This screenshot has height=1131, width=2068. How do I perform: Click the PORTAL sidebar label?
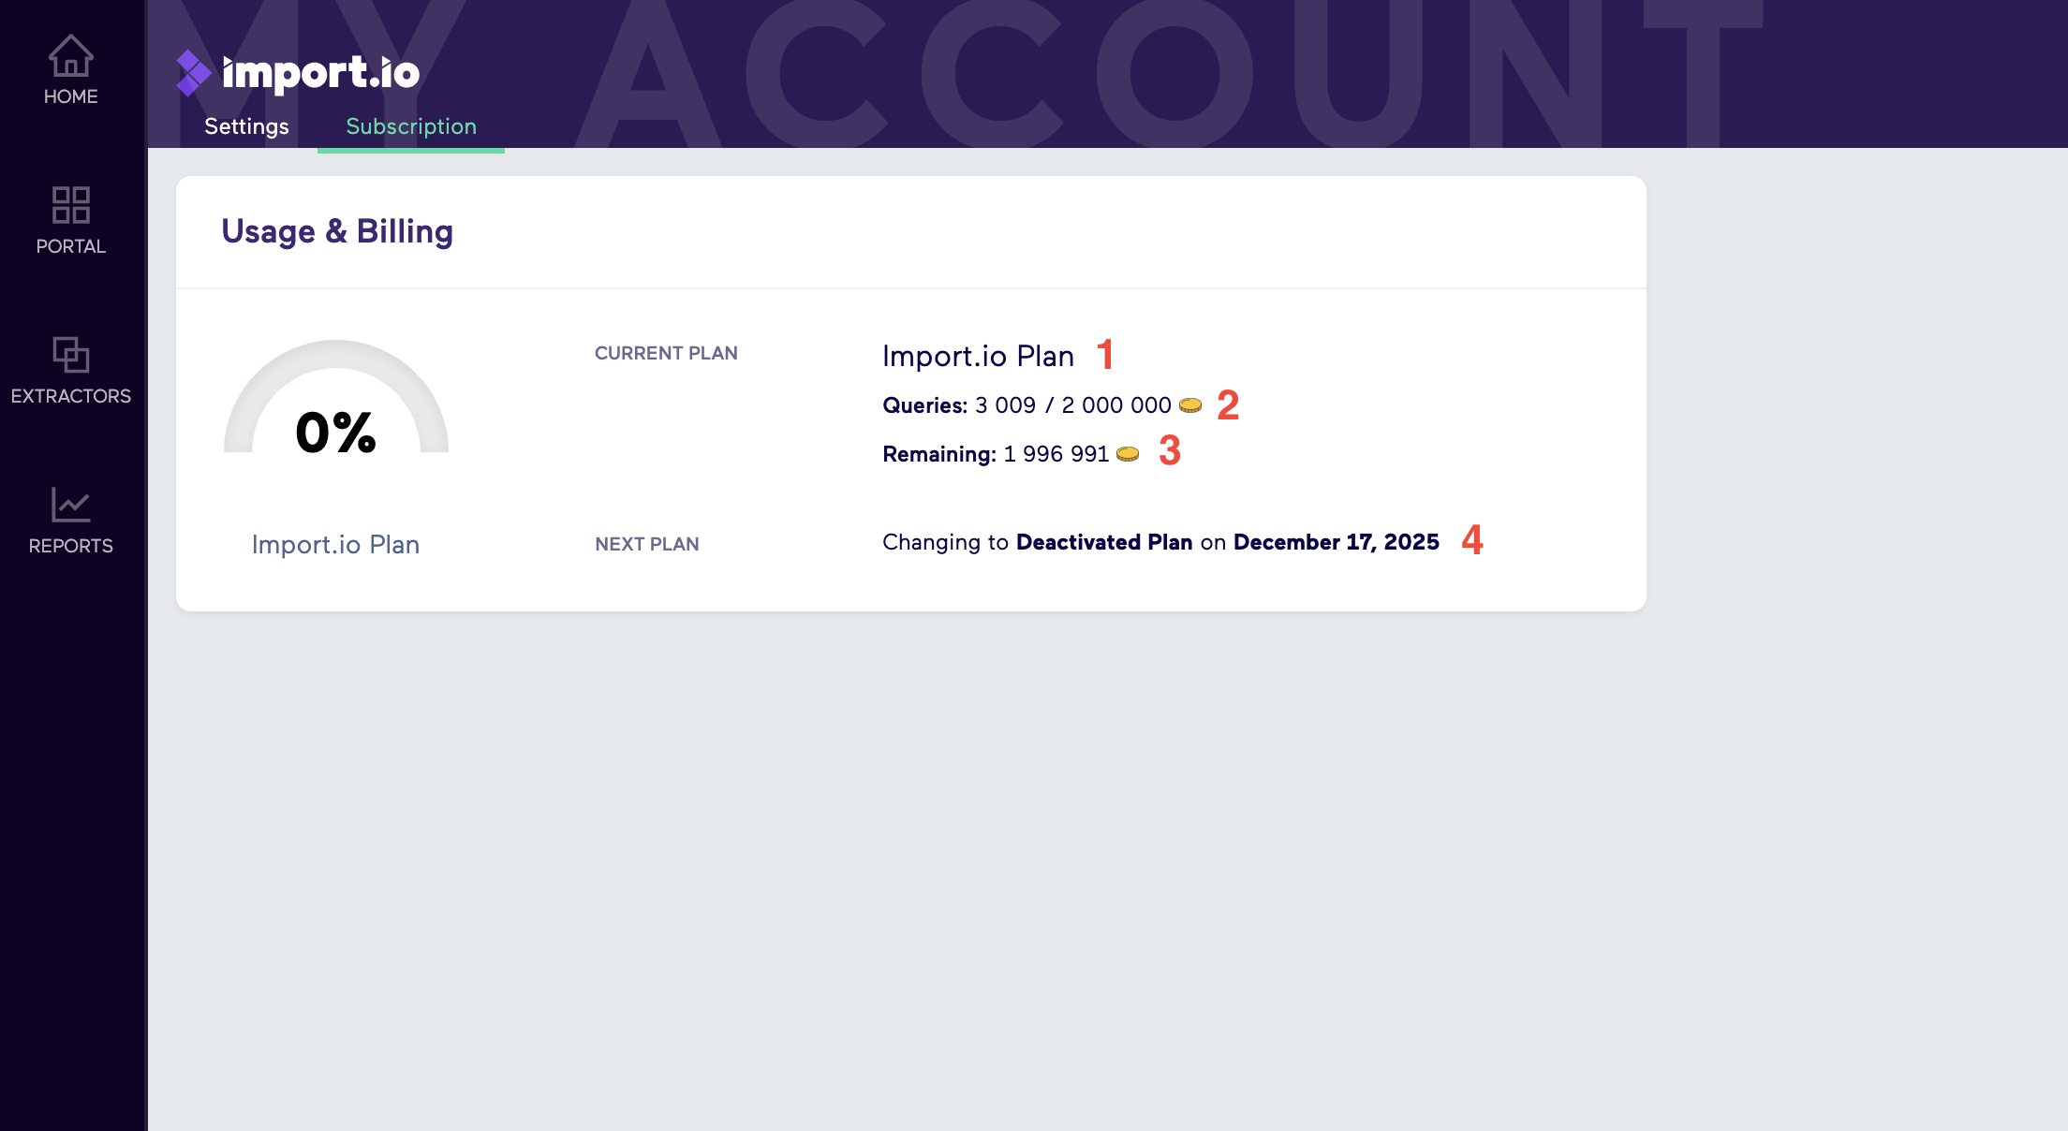click(69, 245)
